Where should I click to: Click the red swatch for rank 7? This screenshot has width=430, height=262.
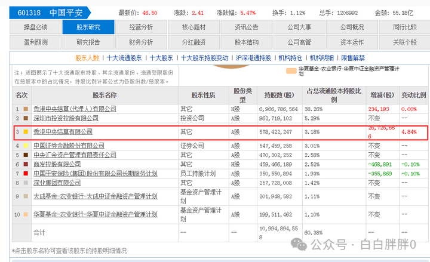click(x=26, y=174)
